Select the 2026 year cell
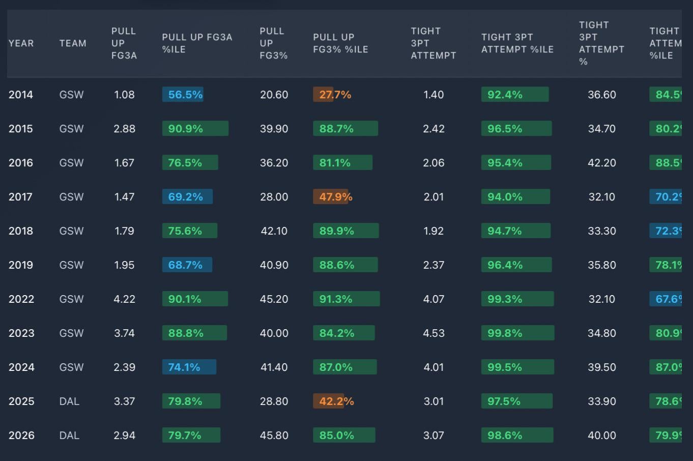The width and height of the screenshot is (693, 461). pos(21,435)
